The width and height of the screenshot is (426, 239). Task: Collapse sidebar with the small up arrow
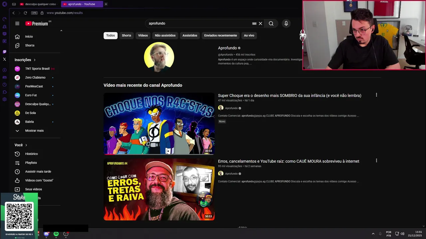61,31
